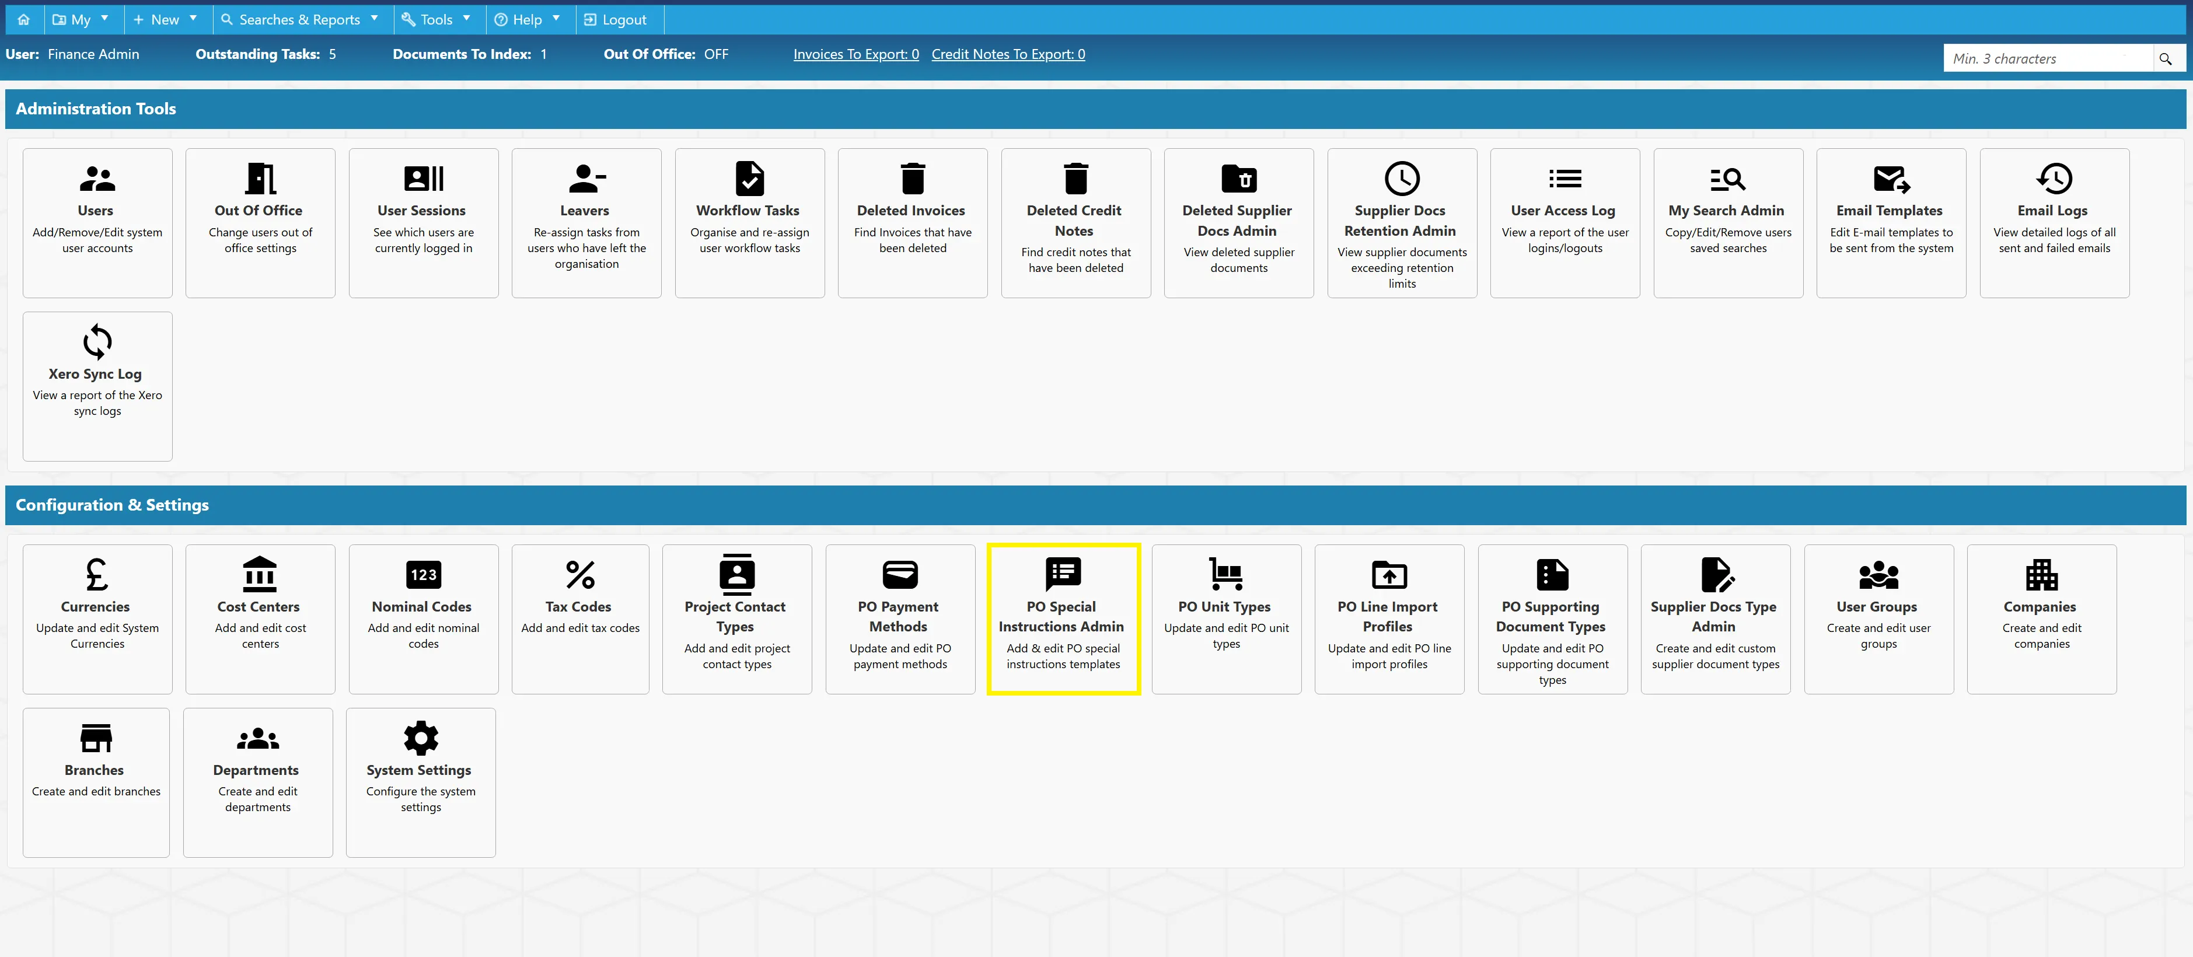Click 'Create and edit branches' description
Viewport: 2193px width, 957px height.
tap(96, 792)
